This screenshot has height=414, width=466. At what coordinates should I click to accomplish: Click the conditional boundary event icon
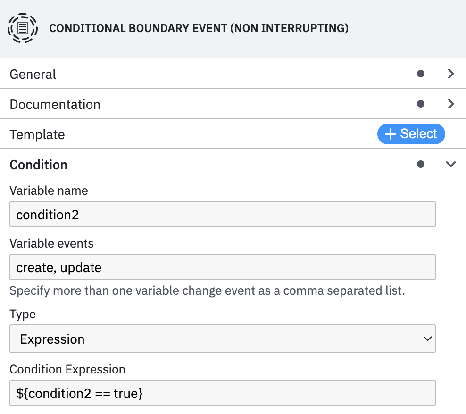[23, 28]
